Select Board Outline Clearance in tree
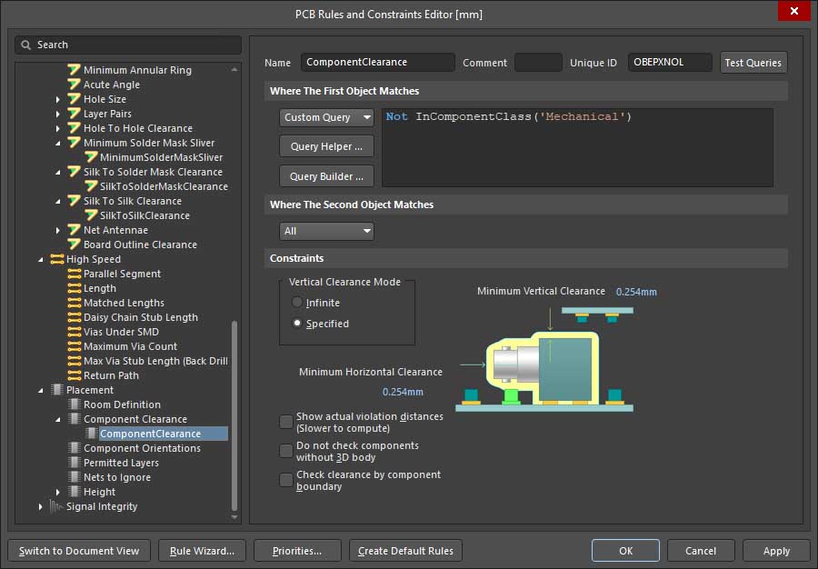The width and height of the screenshot is (818, 569). pyautogui.click(x=140, y=245)
